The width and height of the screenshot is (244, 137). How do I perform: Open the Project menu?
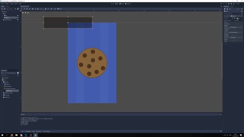pyautogui.click(x=7, y=4)
